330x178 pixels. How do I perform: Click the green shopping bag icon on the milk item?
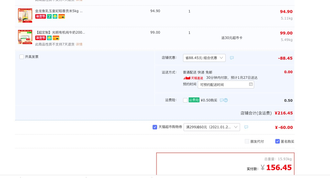click(x=49, y=38)
